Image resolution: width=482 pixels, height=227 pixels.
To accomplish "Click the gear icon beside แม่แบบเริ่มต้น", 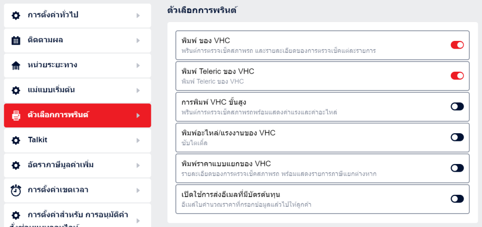I will click(x=16, y=90).
